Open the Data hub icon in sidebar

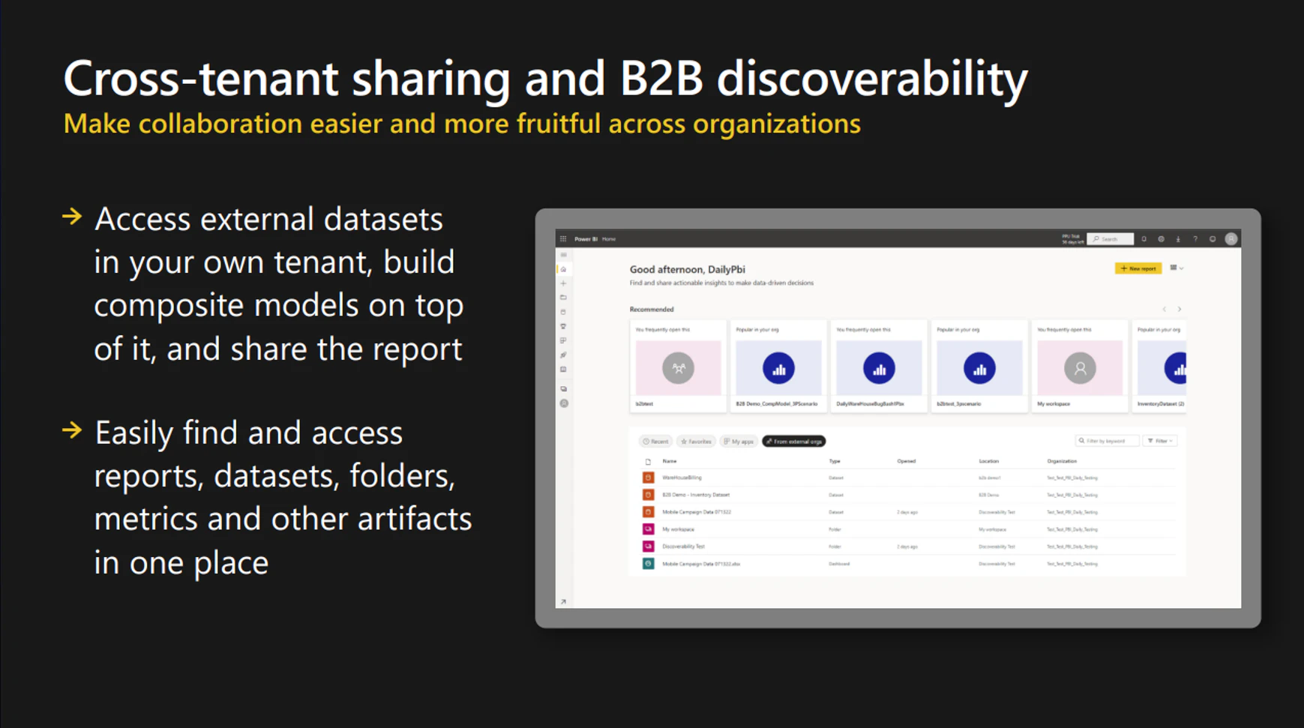(x=563, y=312)
